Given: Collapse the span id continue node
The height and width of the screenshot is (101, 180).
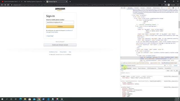Looking at the screenshot, I should click(137, 52).
